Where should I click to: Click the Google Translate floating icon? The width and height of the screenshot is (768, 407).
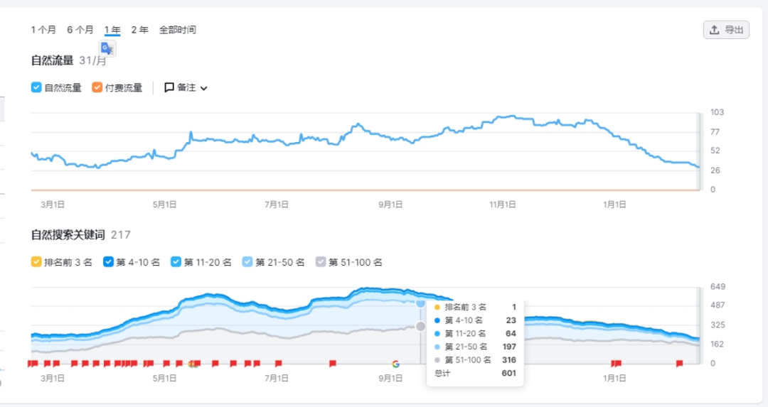click(x=107, y=48)
